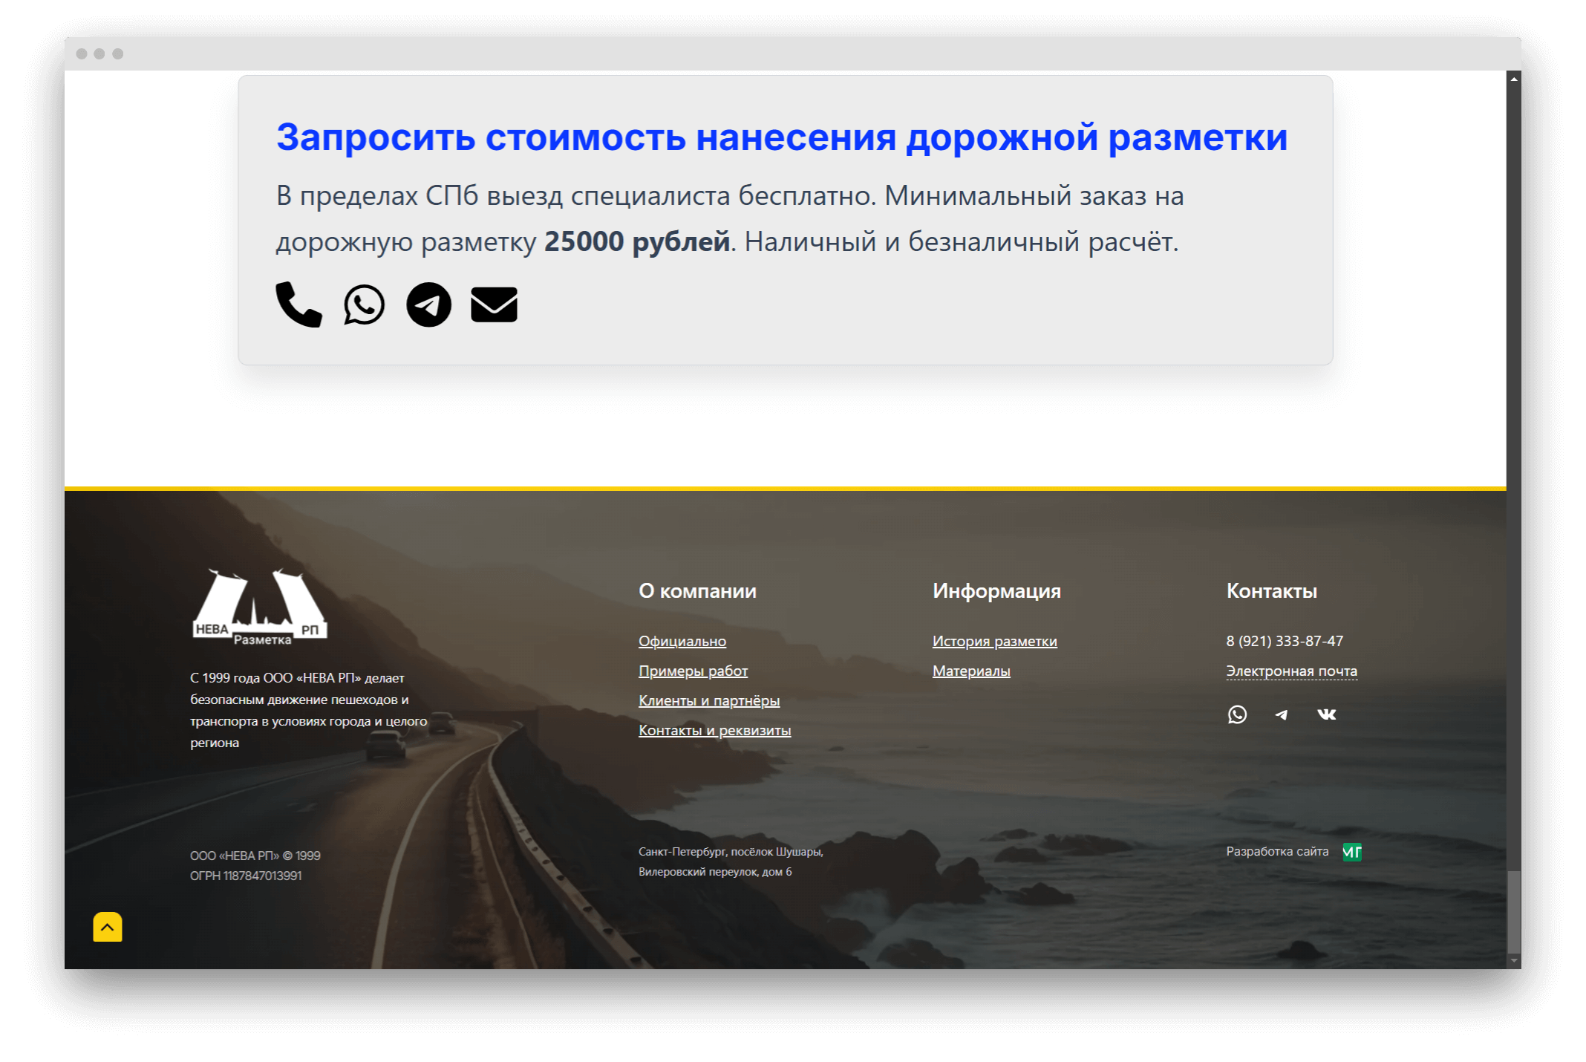
Task: Open Контакты и реквизиты page
Action: [x=714, y=730]
